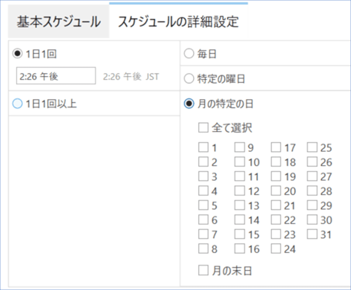This screenshot has width=351, height=290.
Task: Check day 24 of the month
Action: pos(276,249)
